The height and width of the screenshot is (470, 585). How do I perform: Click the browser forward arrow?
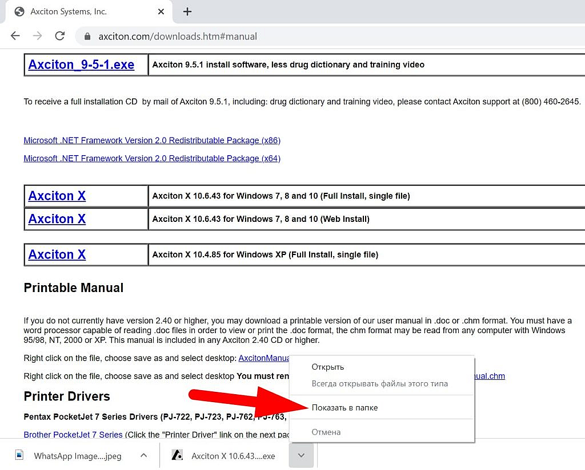[37, 36]
